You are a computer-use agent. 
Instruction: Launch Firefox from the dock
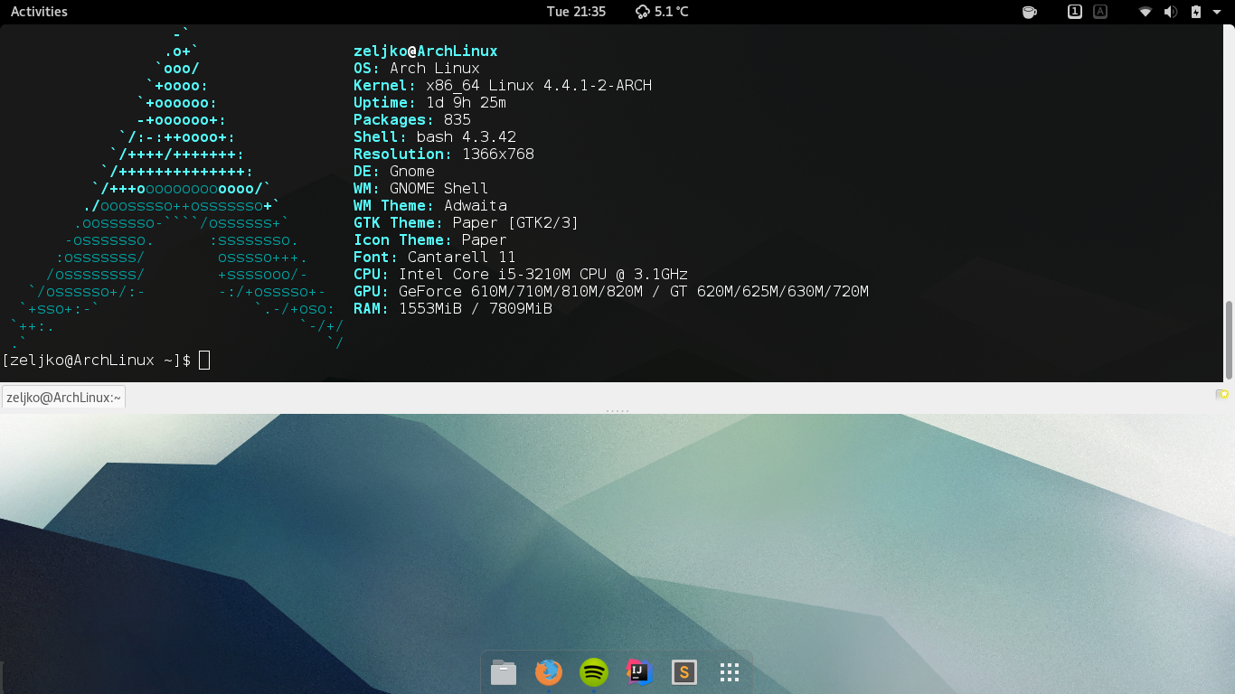coord(549,672)
